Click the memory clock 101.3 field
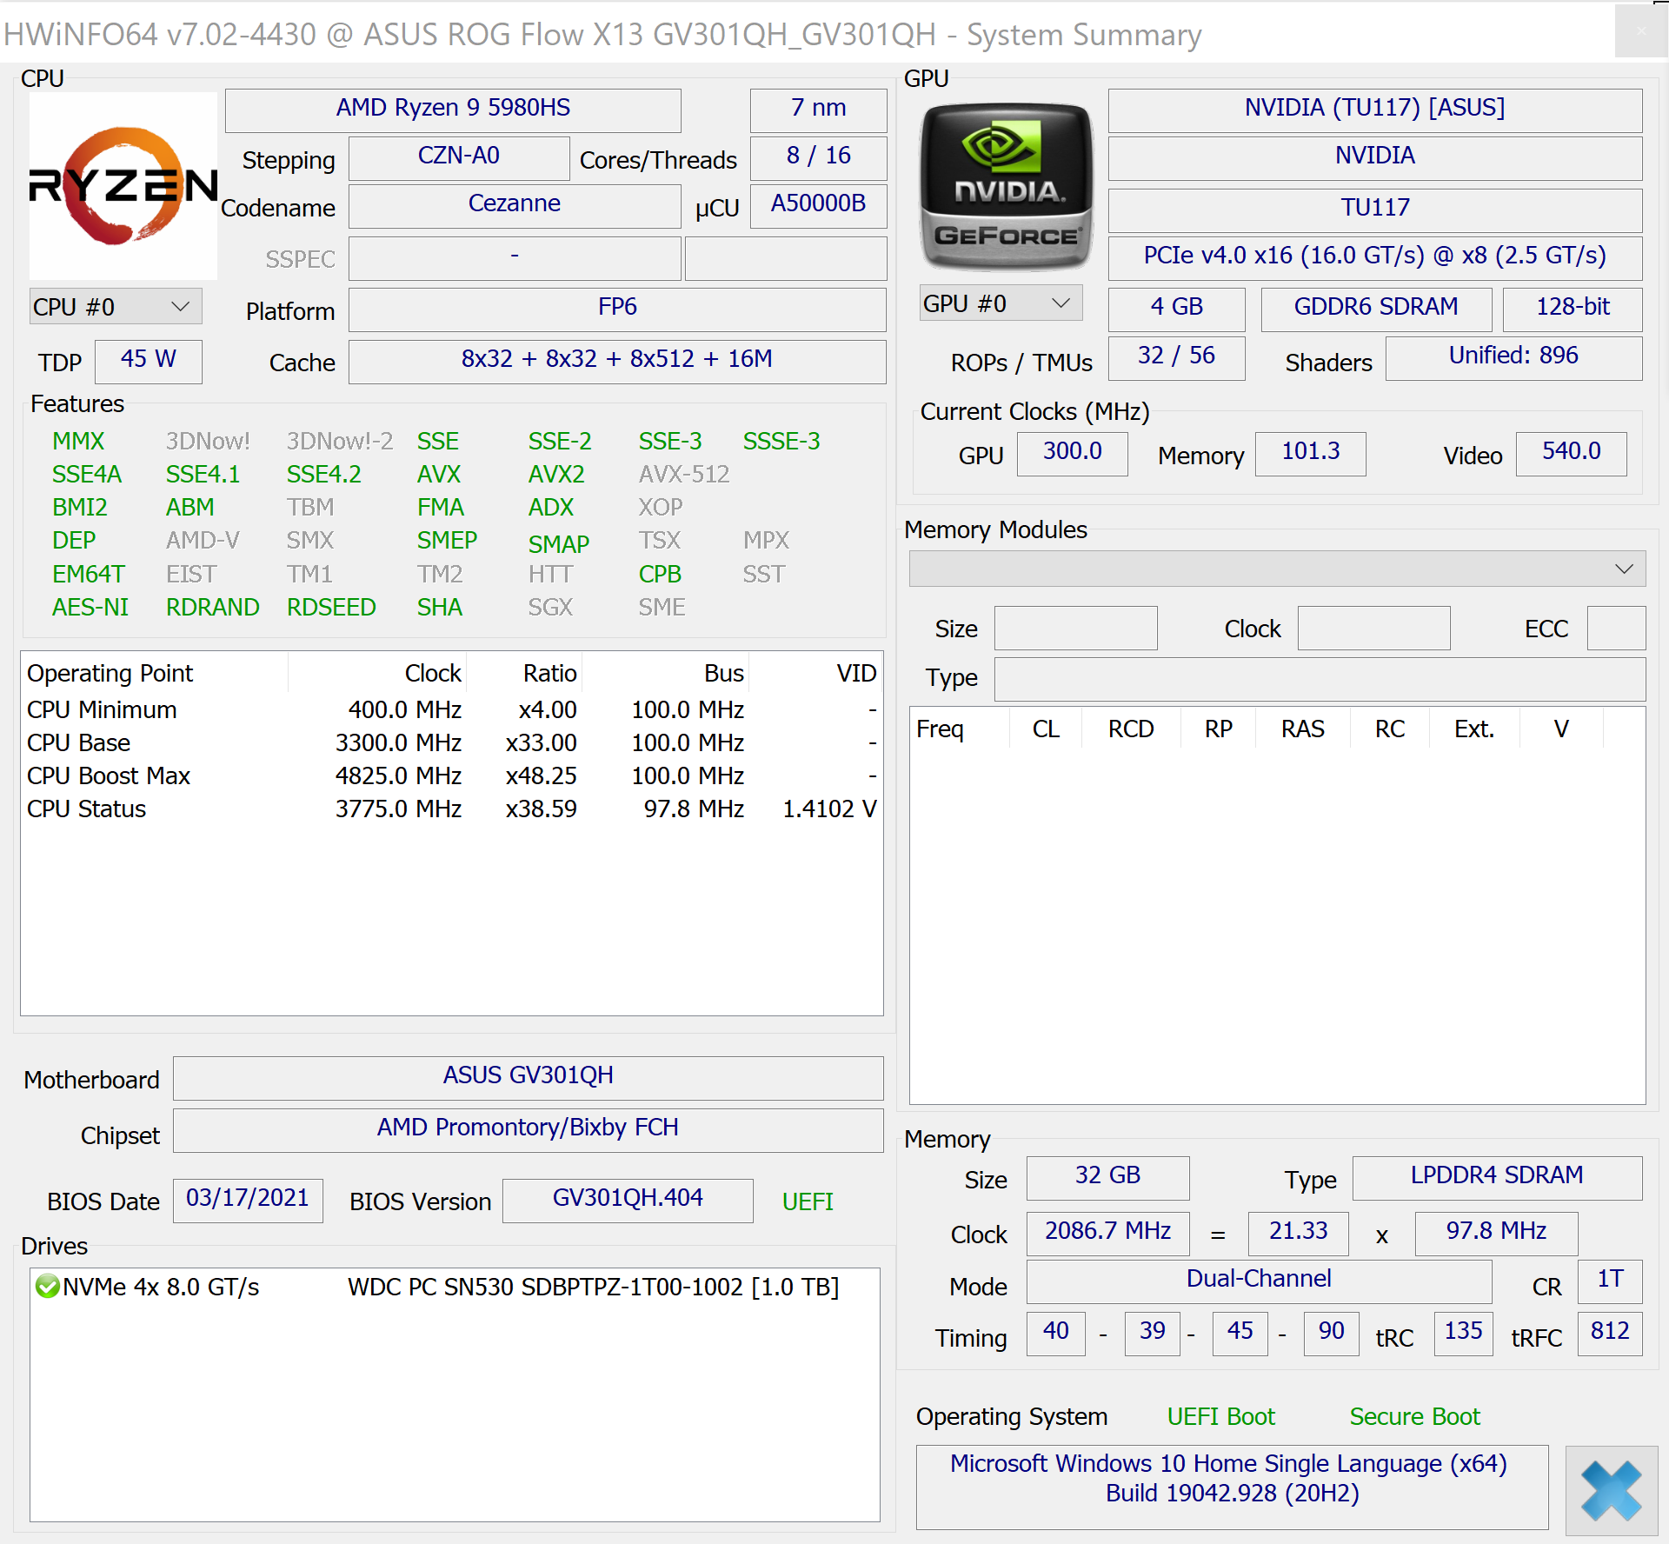This screenshot has height=1544, width=1669. [1311, 454]
